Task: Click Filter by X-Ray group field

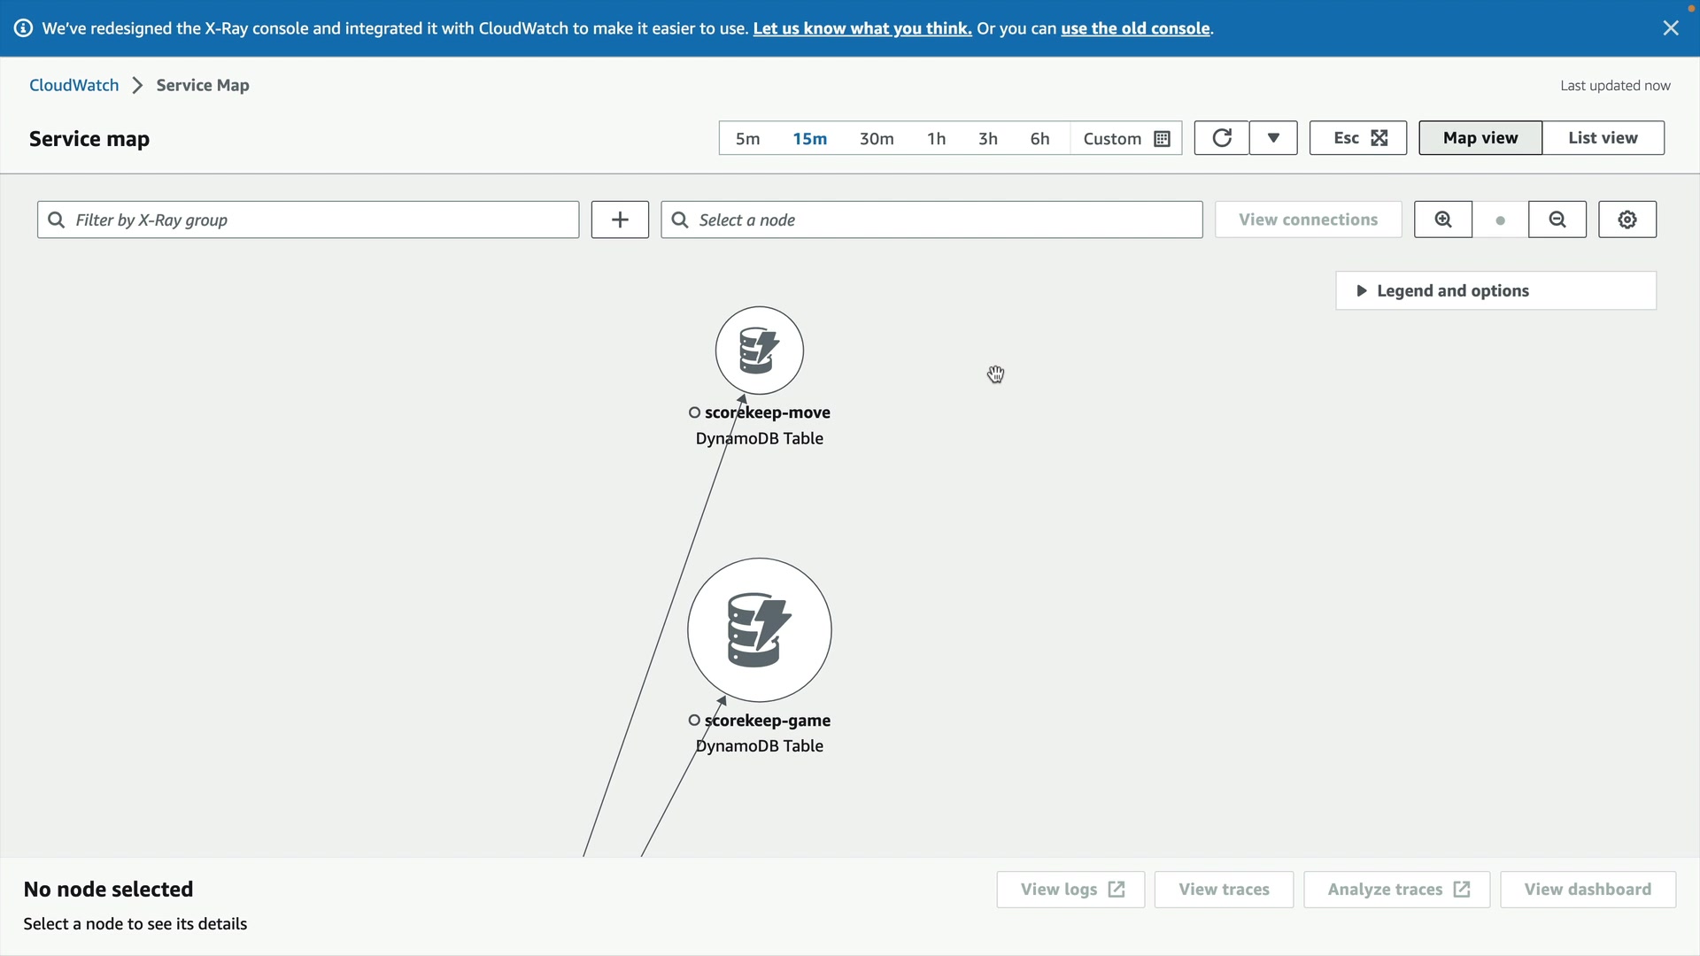Action: [308, 220]
